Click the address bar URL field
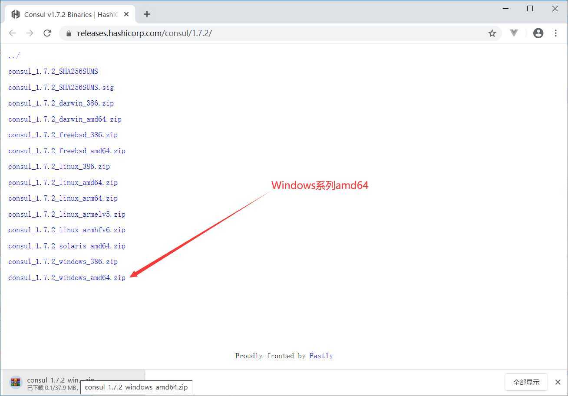The width and height of the screenshot is (568, 396). tap(280, 33)
